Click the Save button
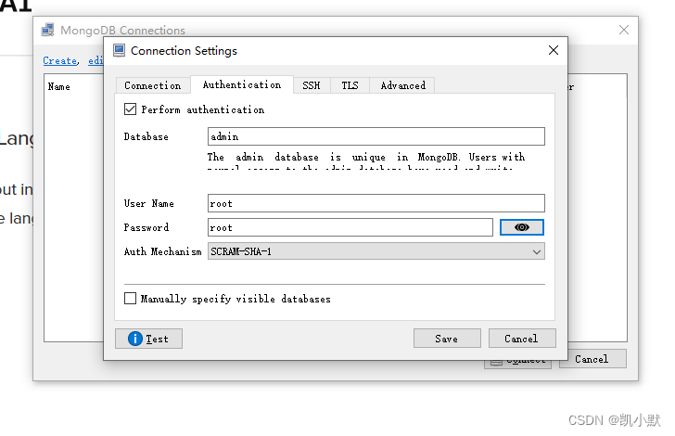Image resolution: width=675 pixels, height=436 pixels. (447, 339)
